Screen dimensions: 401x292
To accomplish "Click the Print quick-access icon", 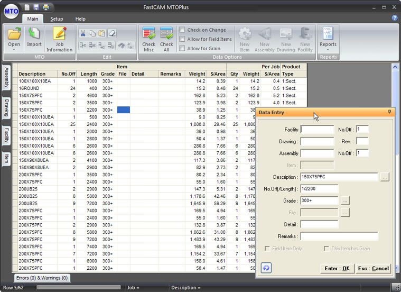I will click(46, 7).
